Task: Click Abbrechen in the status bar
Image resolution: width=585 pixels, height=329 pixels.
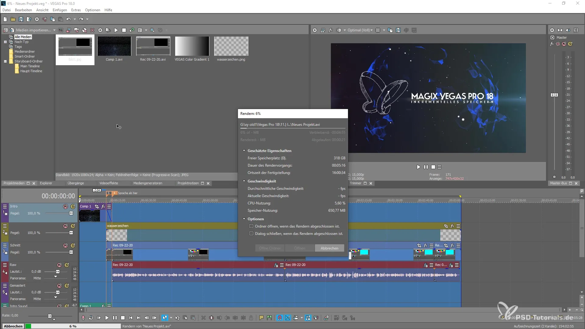Action: point(13,326)
